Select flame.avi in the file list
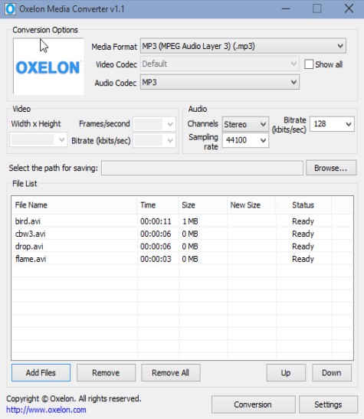This screenshot has width=364, height=419. click(x=31, y=259)
